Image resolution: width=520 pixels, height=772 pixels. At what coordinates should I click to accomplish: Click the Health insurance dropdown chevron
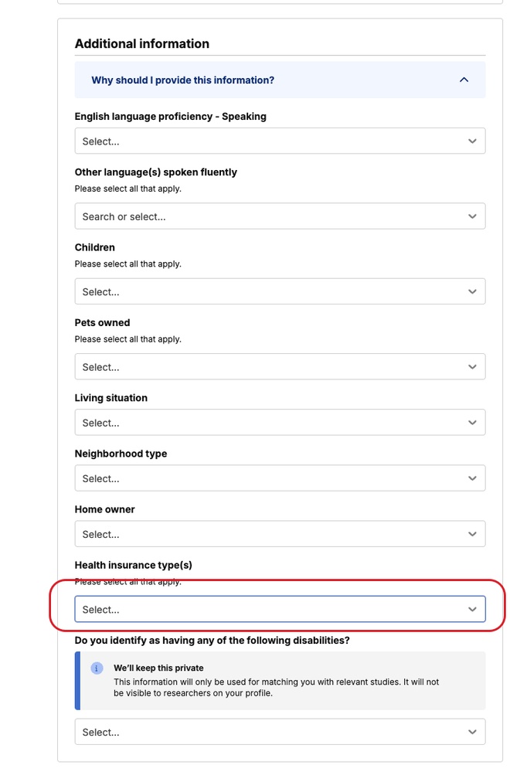pos(472,609)
